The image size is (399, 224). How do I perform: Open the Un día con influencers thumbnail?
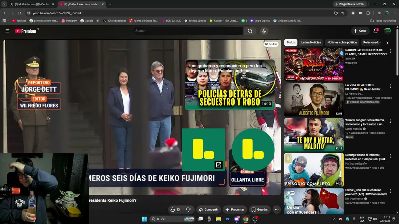(314, 202)
